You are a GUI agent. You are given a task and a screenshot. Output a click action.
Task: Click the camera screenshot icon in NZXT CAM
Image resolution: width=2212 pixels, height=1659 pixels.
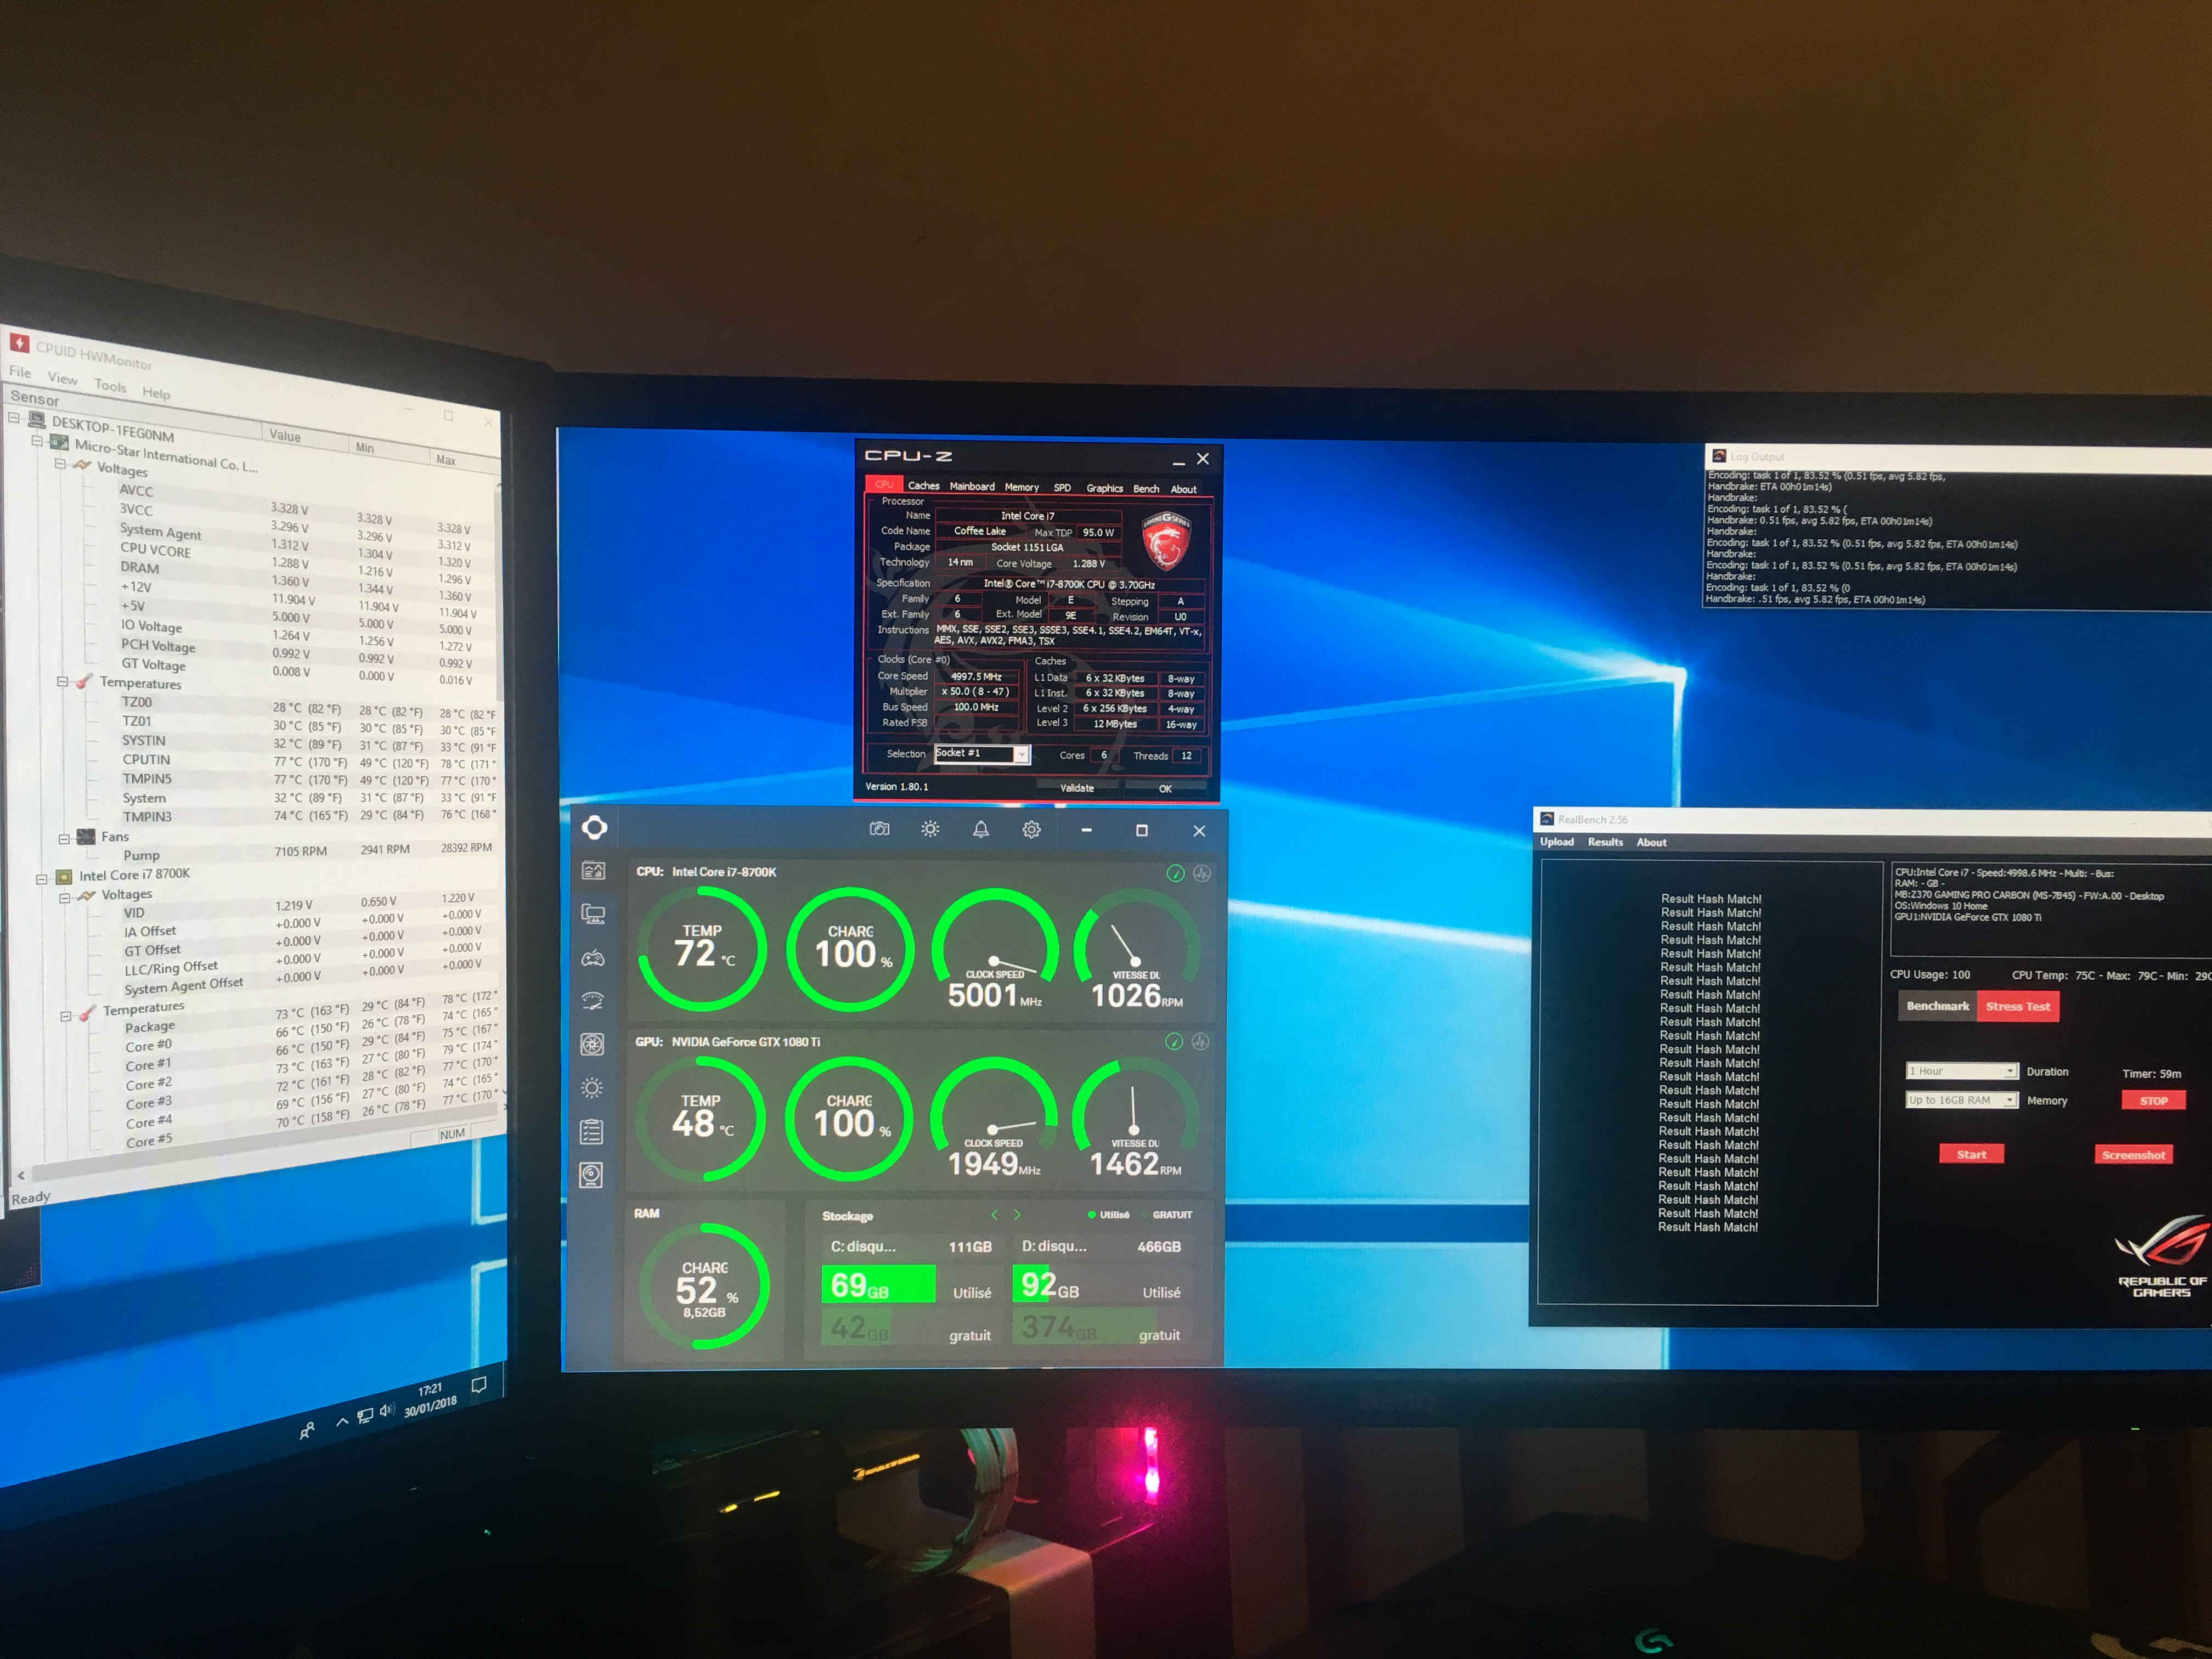pyautogui.click(x=879, y=829)
